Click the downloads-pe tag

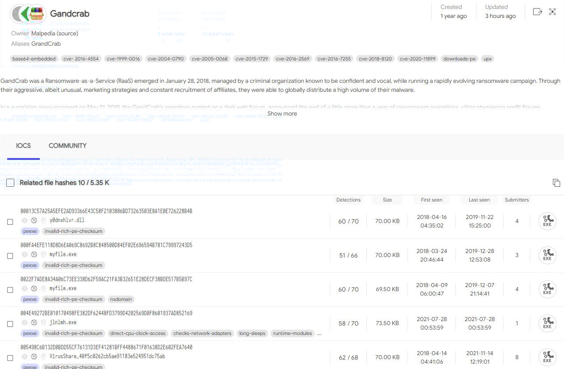(x=459, y=59)
